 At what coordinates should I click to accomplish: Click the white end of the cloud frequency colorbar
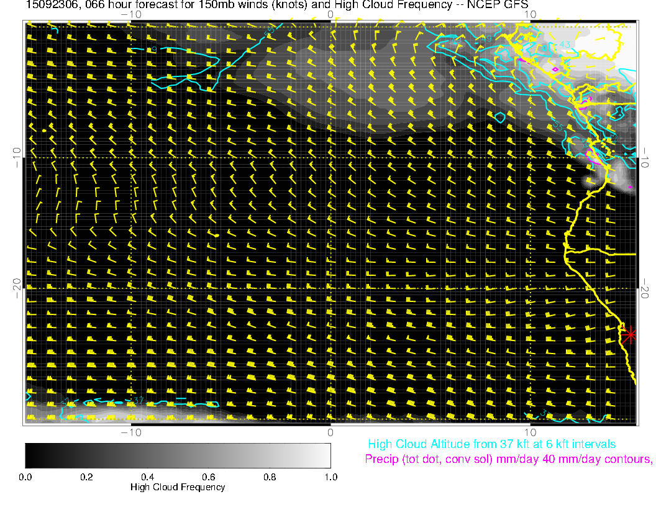(324, 455)
